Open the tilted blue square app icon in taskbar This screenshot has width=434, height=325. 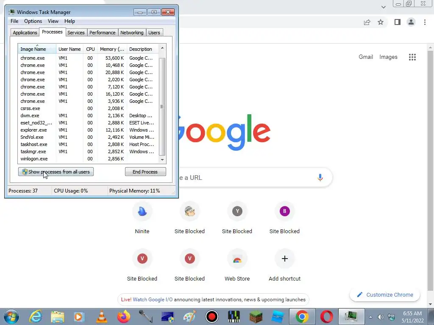click(278, 317)
